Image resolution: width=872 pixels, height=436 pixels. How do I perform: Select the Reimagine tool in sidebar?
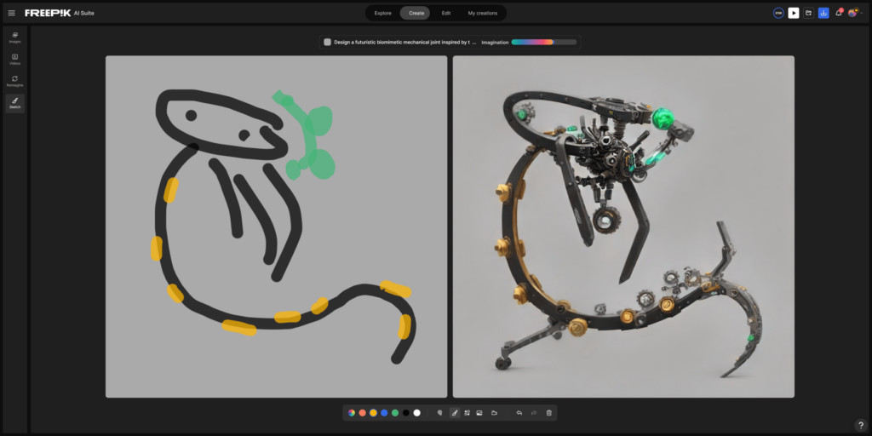14,81
